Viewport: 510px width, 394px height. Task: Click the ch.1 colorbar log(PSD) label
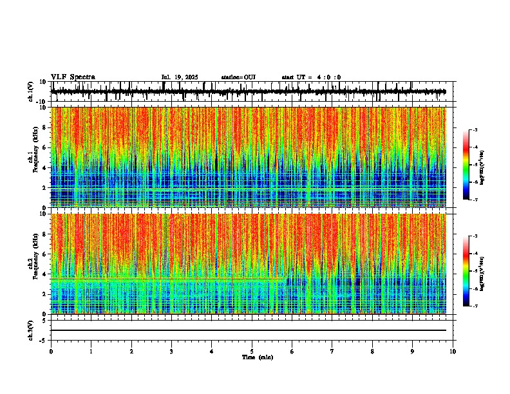point(482,168)
